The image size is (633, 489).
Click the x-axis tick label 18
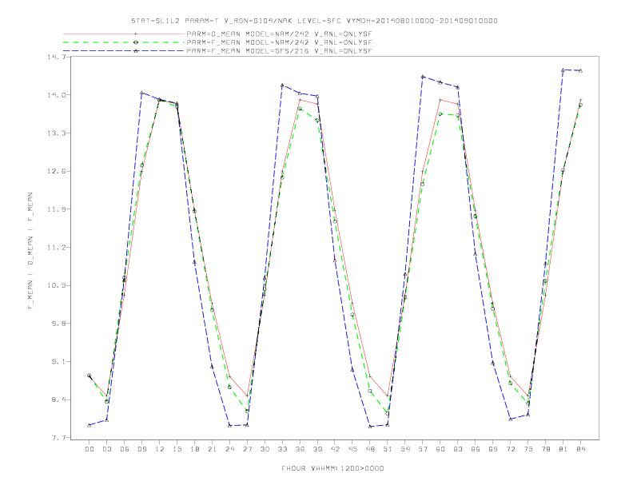coord(194,449)
